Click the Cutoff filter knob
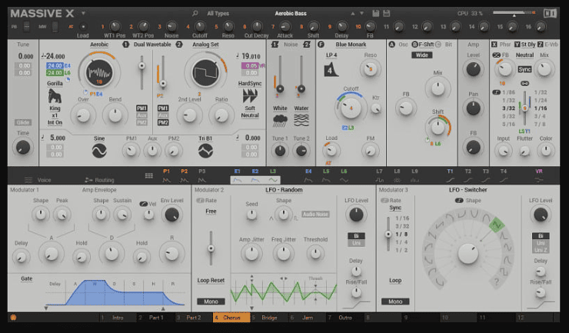Viewport: 569px width, 333px height. pyautogui.click(x=351, y=108)
